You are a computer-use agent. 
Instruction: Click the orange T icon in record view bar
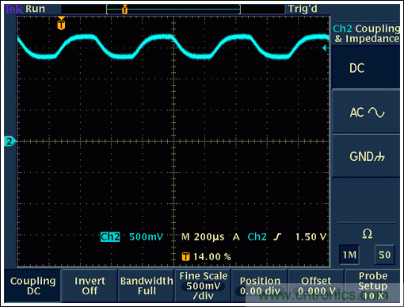[124, 10]
